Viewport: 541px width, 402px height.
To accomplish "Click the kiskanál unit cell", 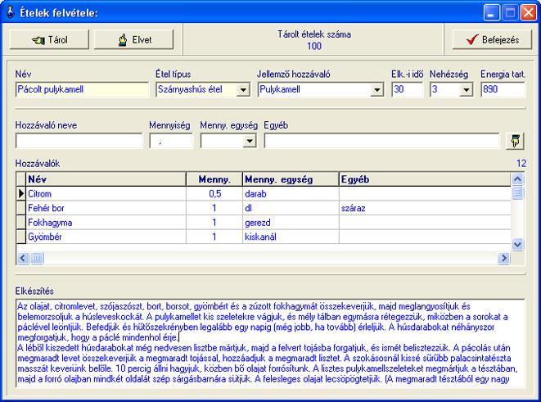I will click(x=291, y=237).
